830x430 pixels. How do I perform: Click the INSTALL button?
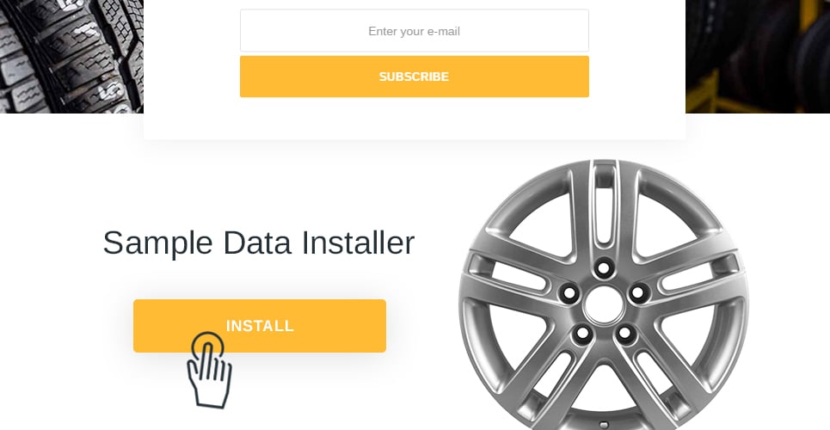(260, 326)
